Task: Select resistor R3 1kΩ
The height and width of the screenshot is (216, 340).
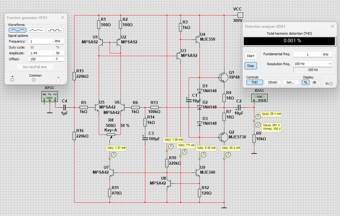Action: click(x=180, y=27)
